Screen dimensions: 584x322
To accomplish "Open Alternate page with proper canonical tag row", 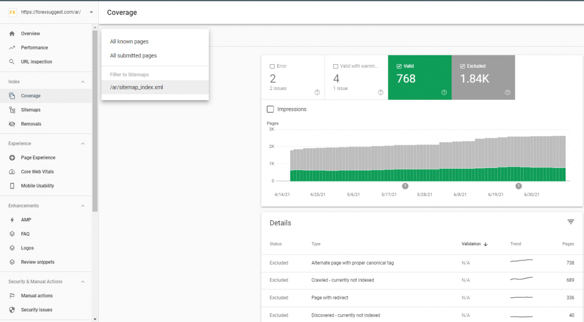I will [421, 263].
